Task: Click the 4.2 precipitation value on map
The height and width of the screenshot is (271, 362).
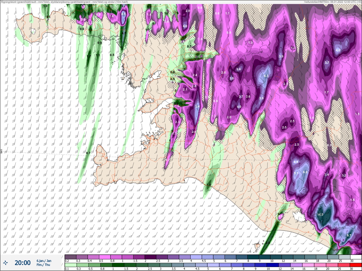Action: coord(338,50)
